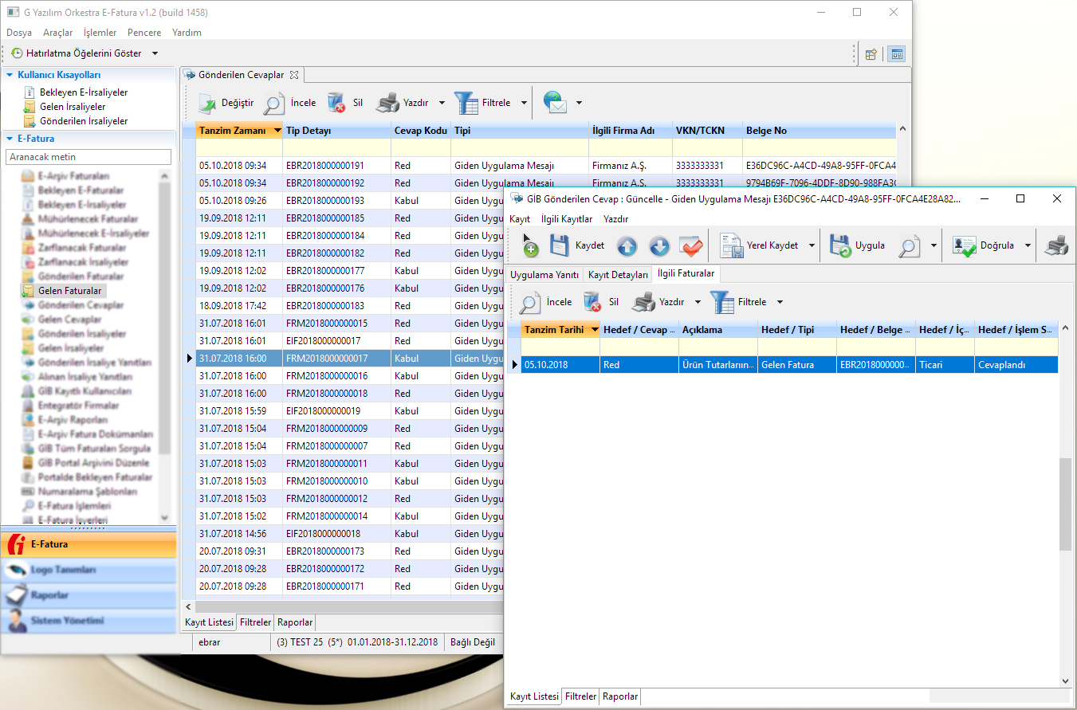This screenshot has width=1077, height=710.
Task: Click the dialog's vertical scrollbar thumb
Action: (1065, 504)
